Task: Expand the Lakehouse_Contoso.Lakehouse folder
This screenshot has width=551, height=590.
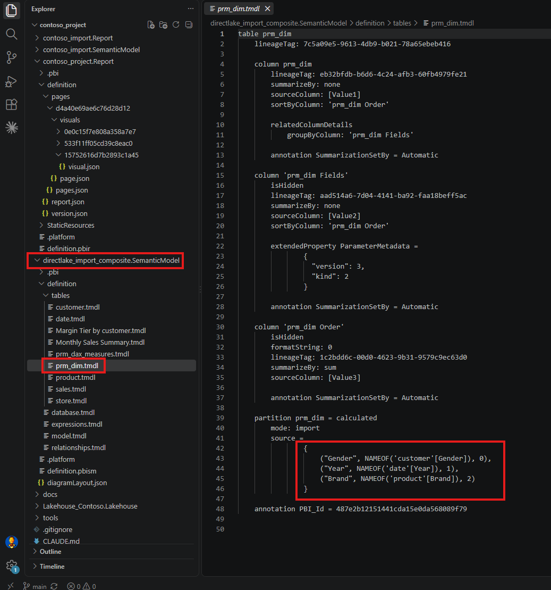Action: click(x=90, y=506)
